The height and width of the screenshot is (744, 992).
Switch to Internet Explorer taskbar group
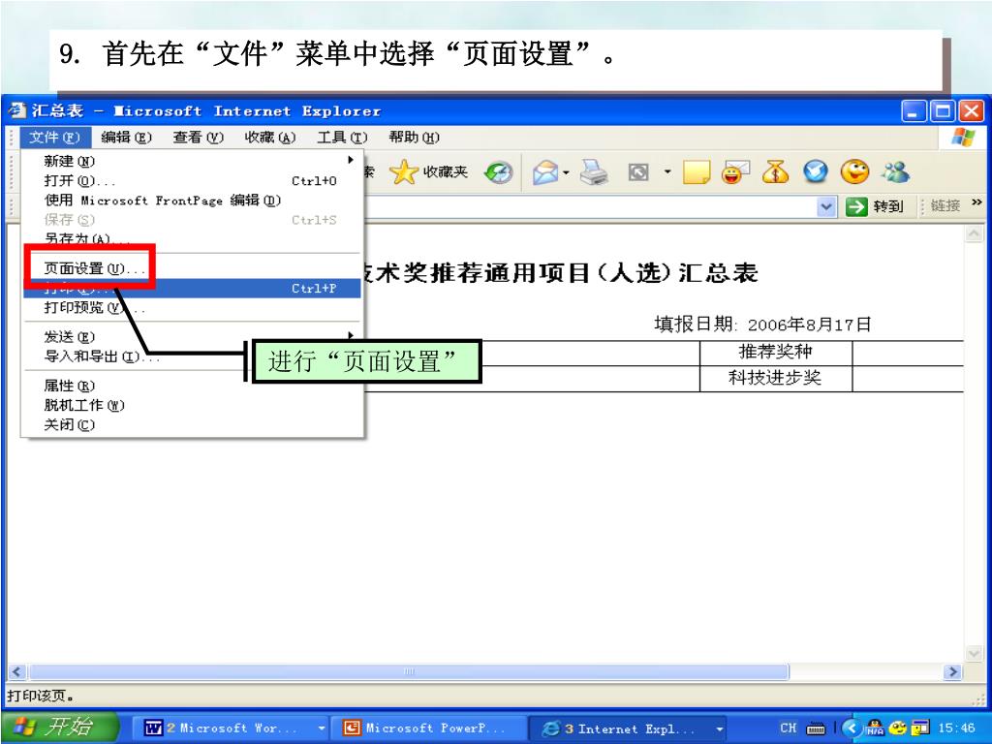[628, 728]
